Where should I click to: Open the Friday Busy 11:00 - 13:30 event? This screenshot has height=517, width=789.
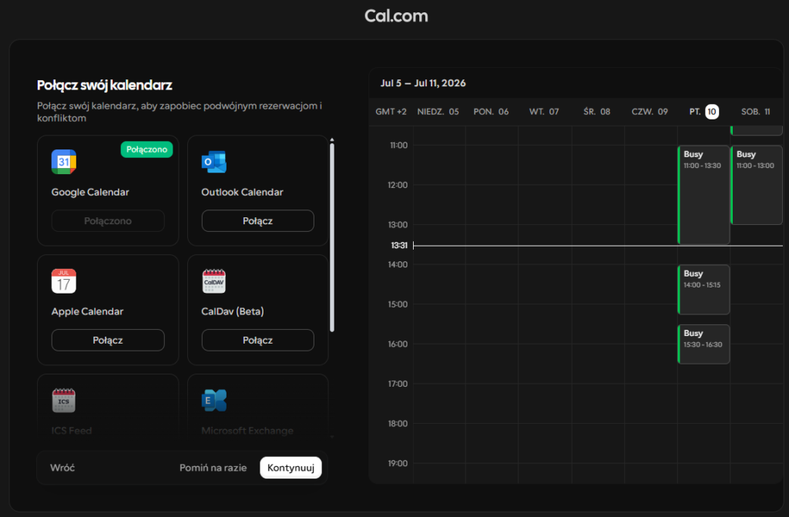point(703,195)
